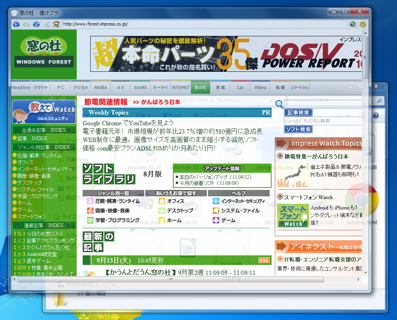Image resolution: width=397 pixels, height=320 pixels.
Task: Click the インターネット・セキュリティ globe icon
Action: point(216,201)
